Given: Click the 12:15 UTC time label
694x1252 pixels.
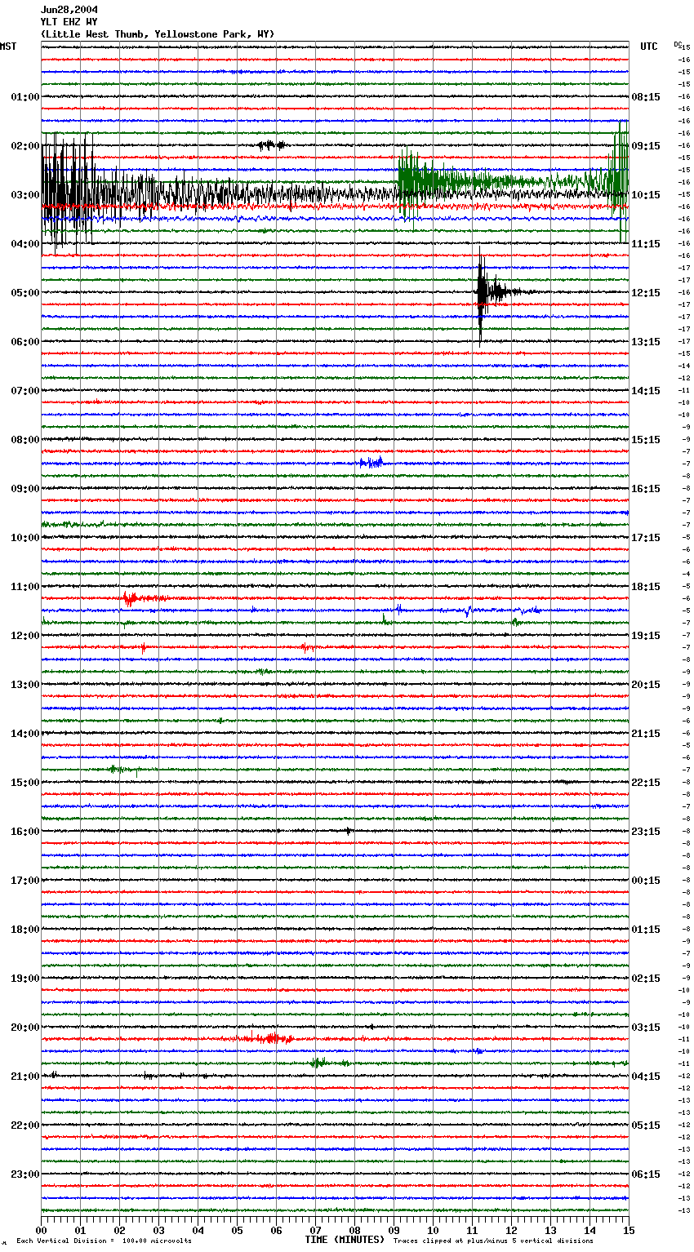Looking at the screenshot, I should coord(646,293).
